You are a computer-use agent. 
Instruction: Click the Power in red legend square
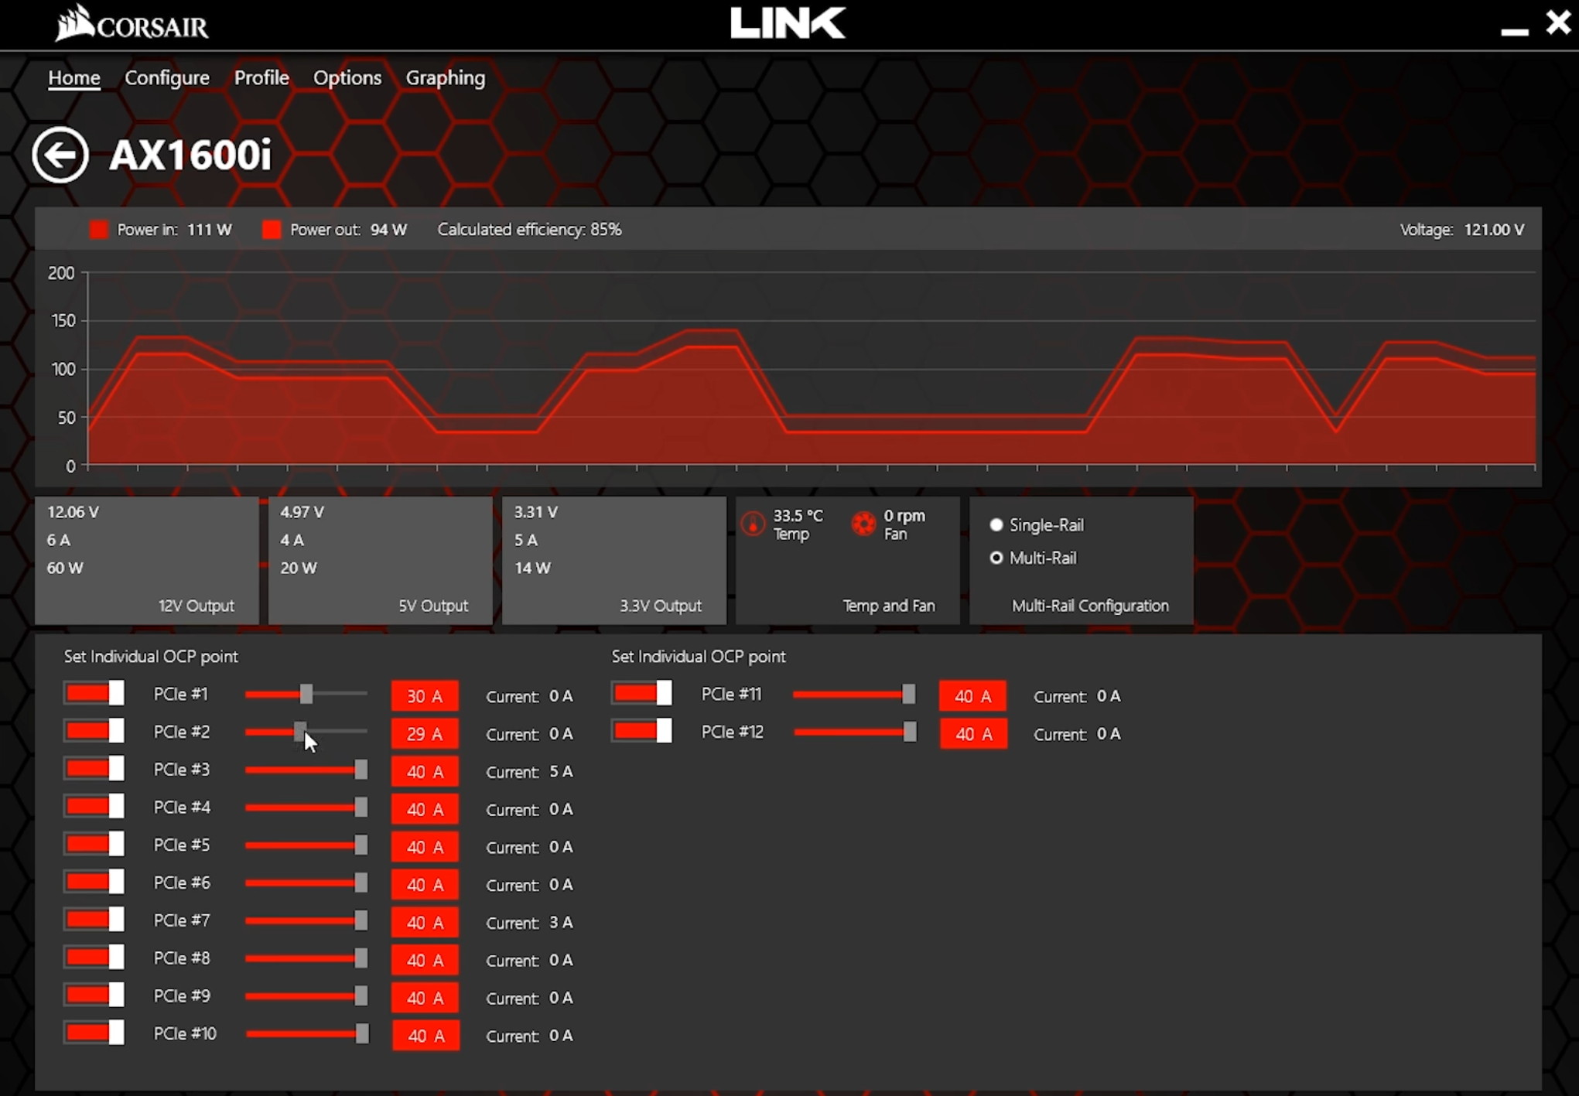point(99,230)
